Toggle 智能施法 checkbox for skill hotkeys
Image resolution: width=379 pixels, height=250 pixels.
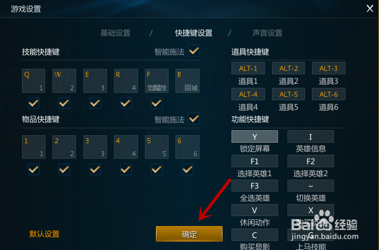[x=194, y=51]
